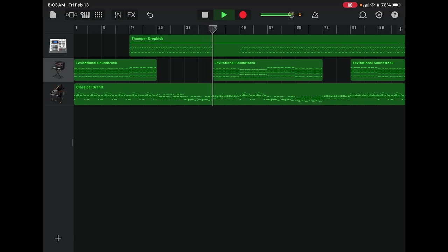Select the synthesizer keyboard track header
The width and height of the screenshot is (448, 252).
58,70
